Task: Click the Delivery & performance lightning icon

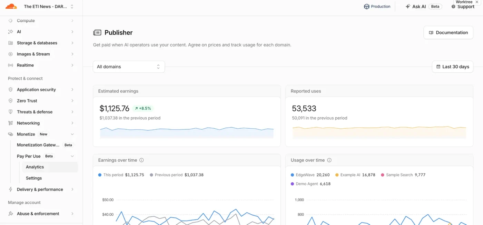Action: pyautogui.click(x=10, y=189)
